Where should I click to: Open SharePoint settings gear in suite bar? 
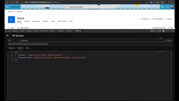(x=162, y=7)
